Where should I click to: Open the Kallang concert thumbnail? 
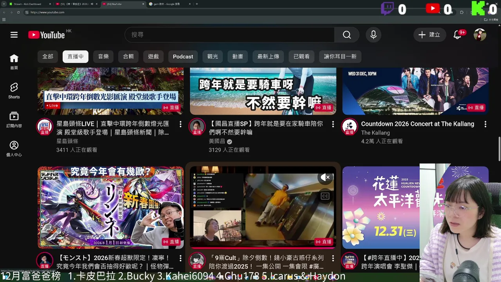(x=415, y=91)
